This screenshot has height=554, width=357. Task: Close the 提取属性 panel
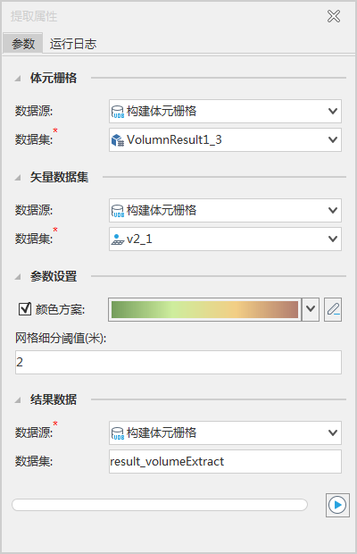(334, 16)
